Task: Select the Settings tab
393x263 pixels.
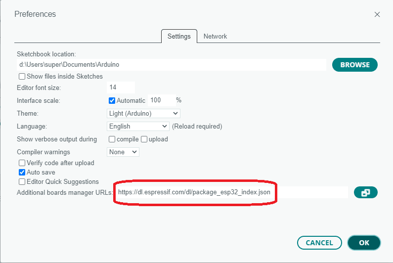Action: (x=179, y=37)
